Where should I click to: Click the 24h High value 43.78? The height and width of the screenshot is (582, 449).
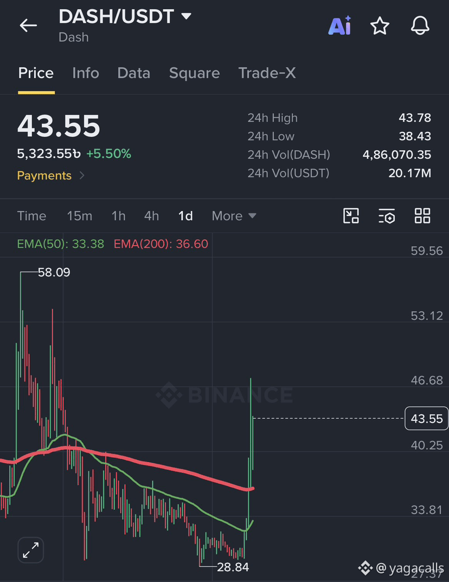point(415,118)
